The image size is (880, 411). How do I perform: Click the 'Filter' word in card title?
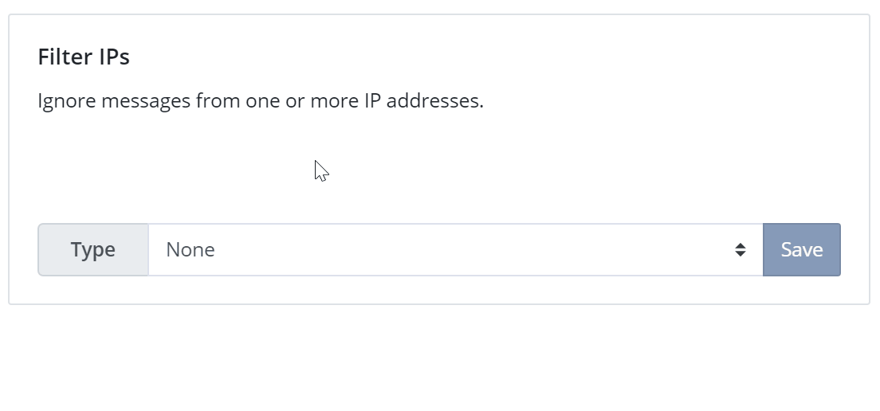pyautogui.click(x=65, y=57)
